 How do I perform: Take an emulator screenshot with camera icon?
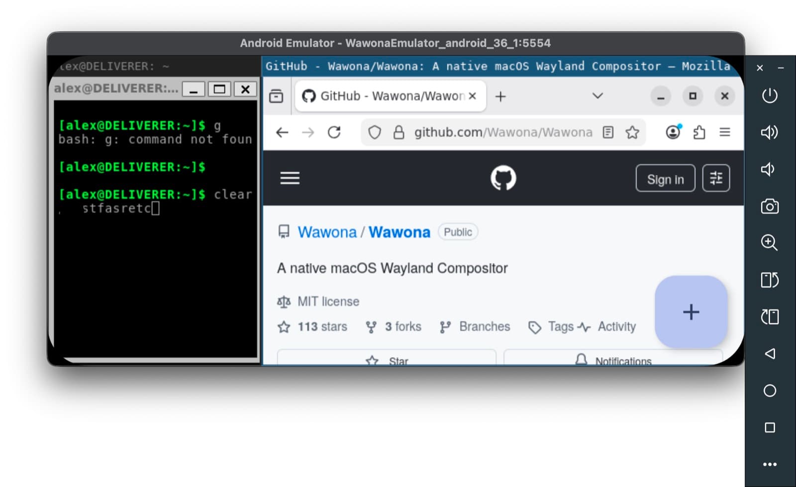(770, 206)
